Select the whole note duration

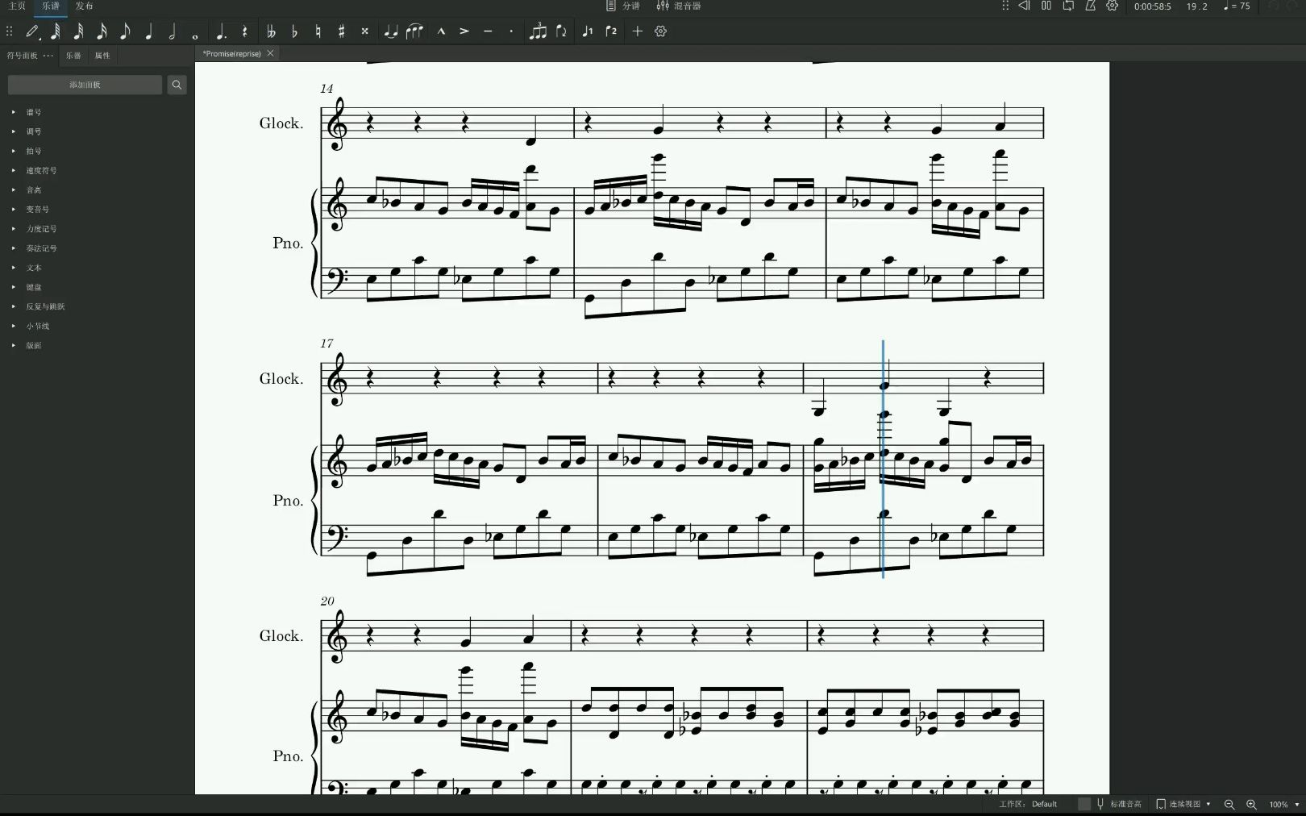195,35
